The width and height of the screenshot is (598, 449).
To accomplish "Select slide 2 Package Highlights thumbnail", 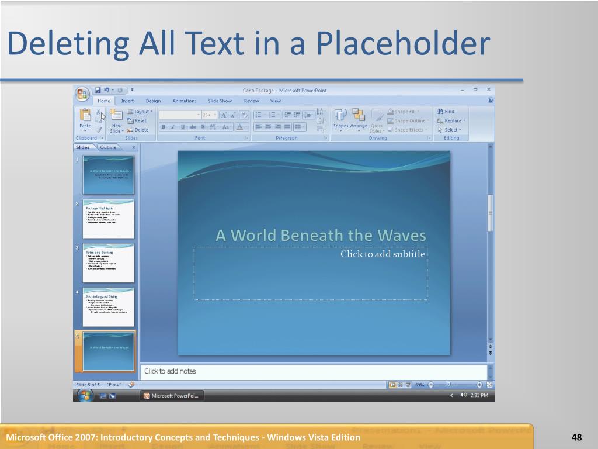I will pos(108,219).
